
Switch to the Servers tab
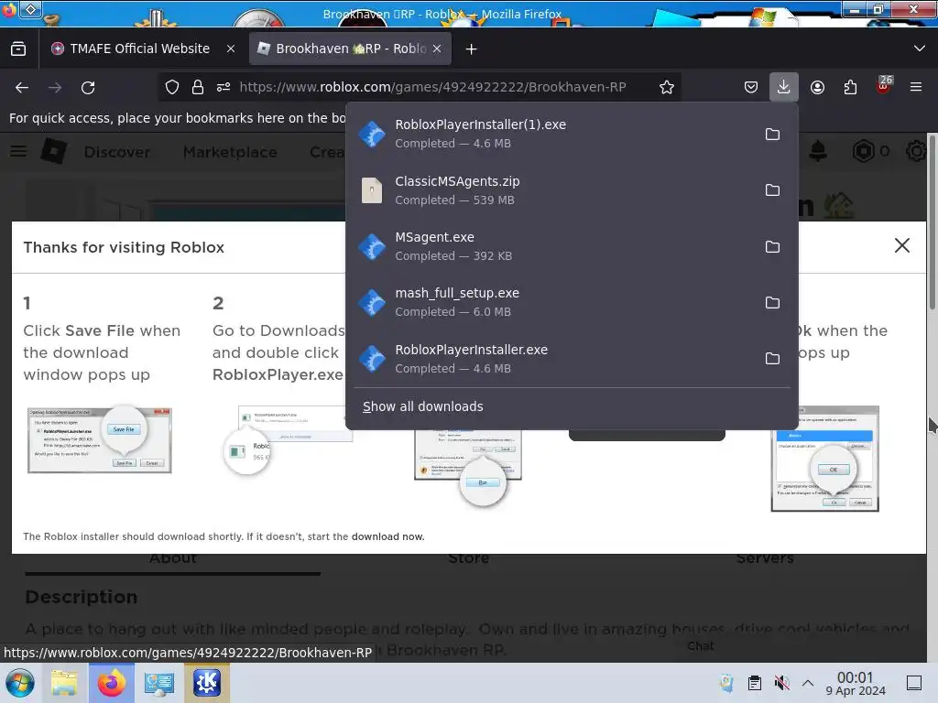pos(765,559)
